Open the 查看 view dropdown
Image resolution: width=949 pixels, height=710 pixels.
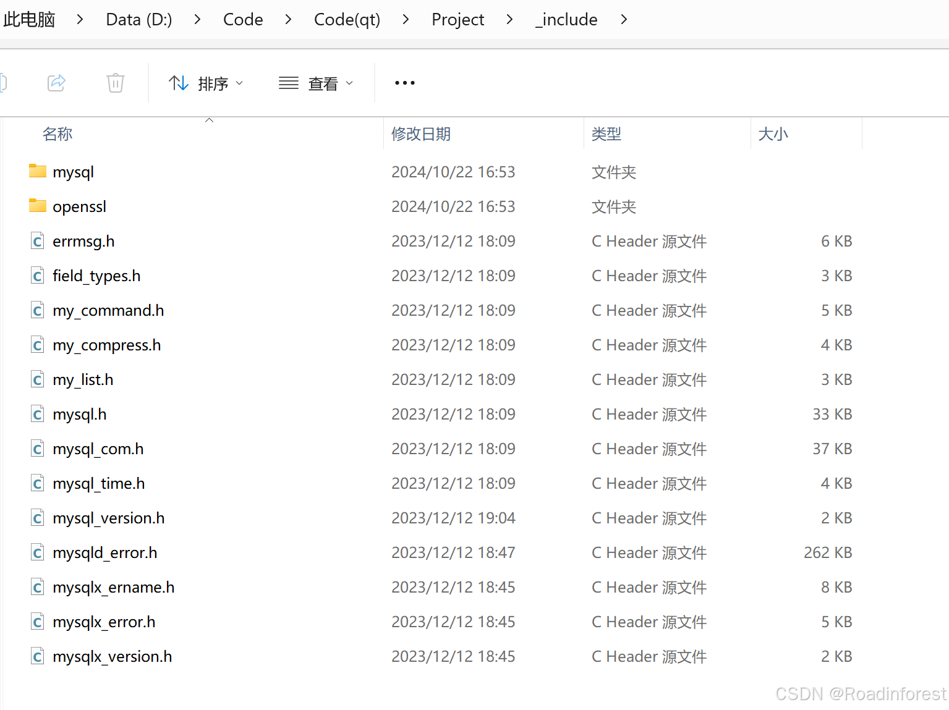coord(316,83)
